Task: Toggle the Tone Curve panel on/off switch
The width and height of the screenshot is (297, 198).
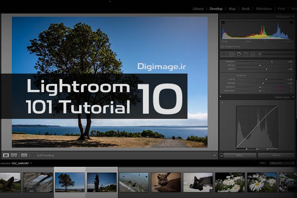Action: tap(221, 97)
